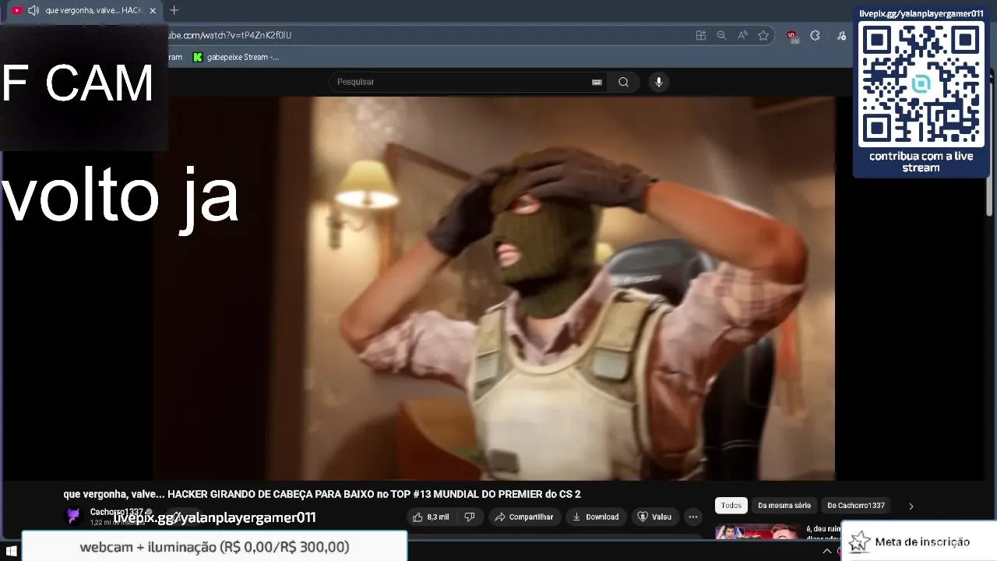Open the Windows Start menu
Image resolution: width=997 pixels, height=561 pixels.
[x=11, y=551]
